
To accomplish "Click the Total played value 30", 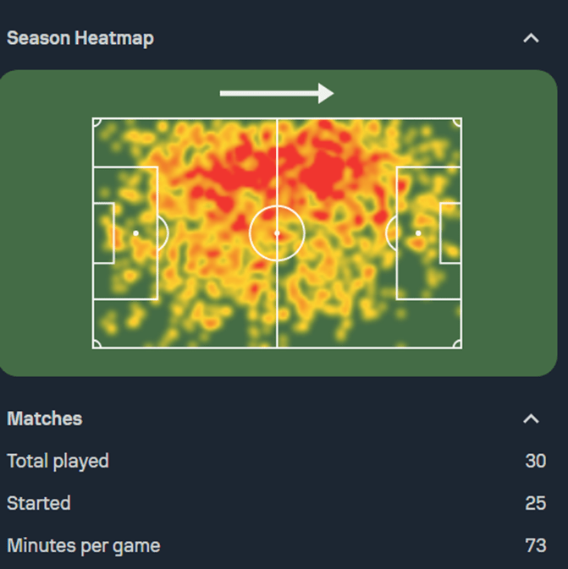I will 535,461.
